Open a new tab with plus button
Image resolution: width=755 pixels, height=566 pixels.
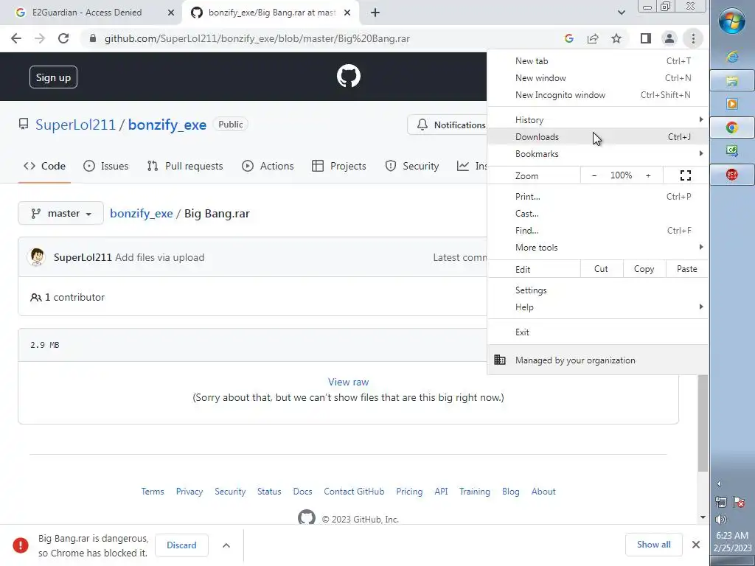tap(375, 13)
